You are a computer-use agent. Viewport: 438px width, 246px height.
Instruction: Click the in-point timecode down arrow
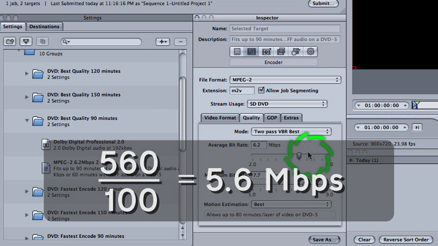(359, 106)
